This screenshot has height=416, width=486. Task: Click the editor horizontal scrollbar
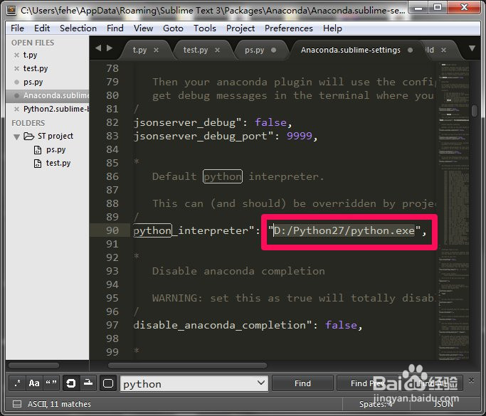[x=187, y=366]
